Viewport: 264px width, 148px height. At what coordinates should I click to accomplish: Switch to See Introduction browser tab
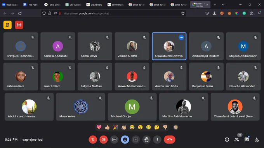tap(116, 5)
